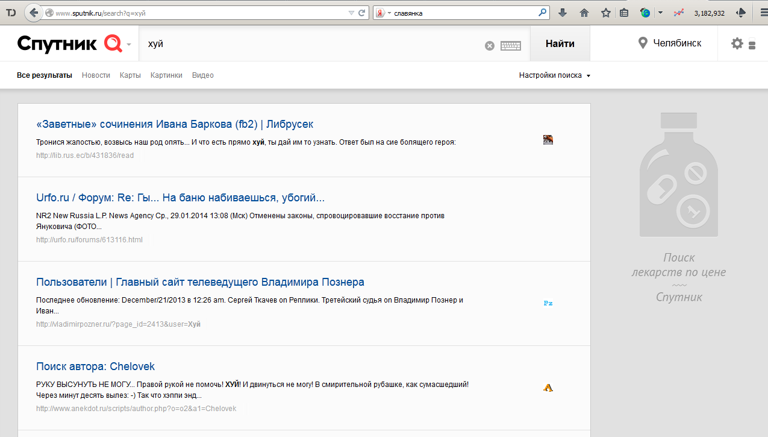The image size is (768, 437).
Task: Toggle the switch beside settings gear
Action: (x=752, y=44)
